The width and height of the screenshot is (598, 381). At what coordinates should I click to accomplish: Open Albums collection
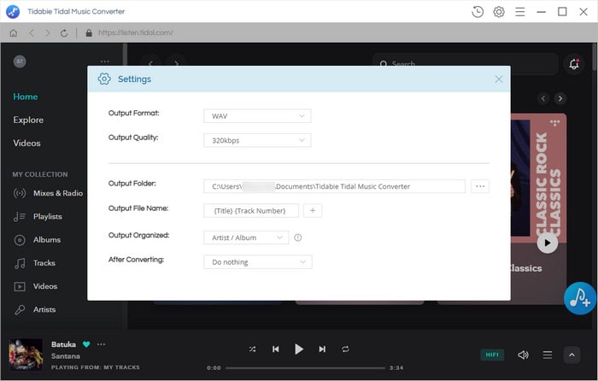pyautogui.click(x=37, y=240)
